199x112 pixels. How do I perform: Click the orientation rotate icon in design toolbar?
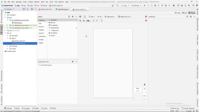[x=85, y=16]
